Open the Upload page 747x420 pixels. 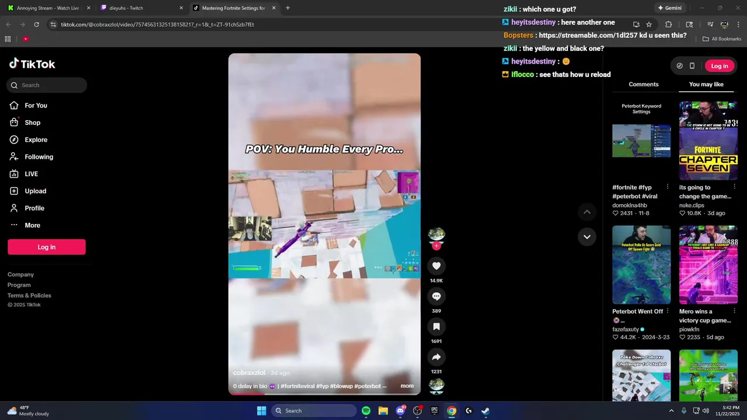[27, 191]
